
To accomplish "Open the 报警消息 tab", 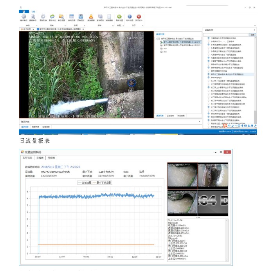I will pyautogui.click(x=35, y=127).
